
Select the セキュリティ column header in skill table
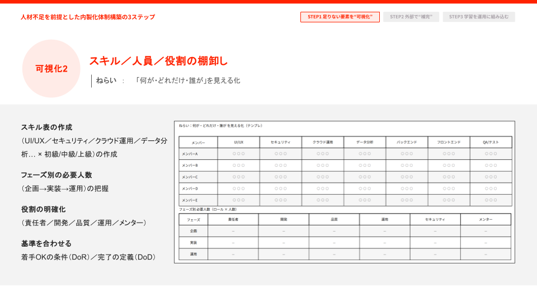pos(280,142)
